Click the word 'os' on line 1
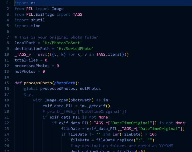 (33, 3)
